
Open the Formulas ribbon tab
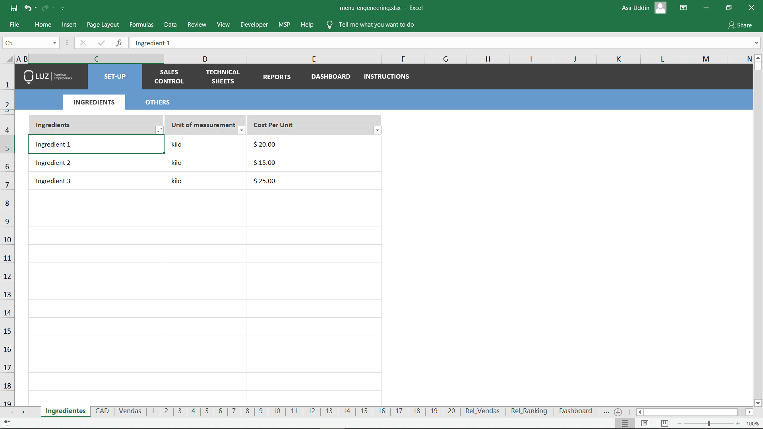coord(141,24)
